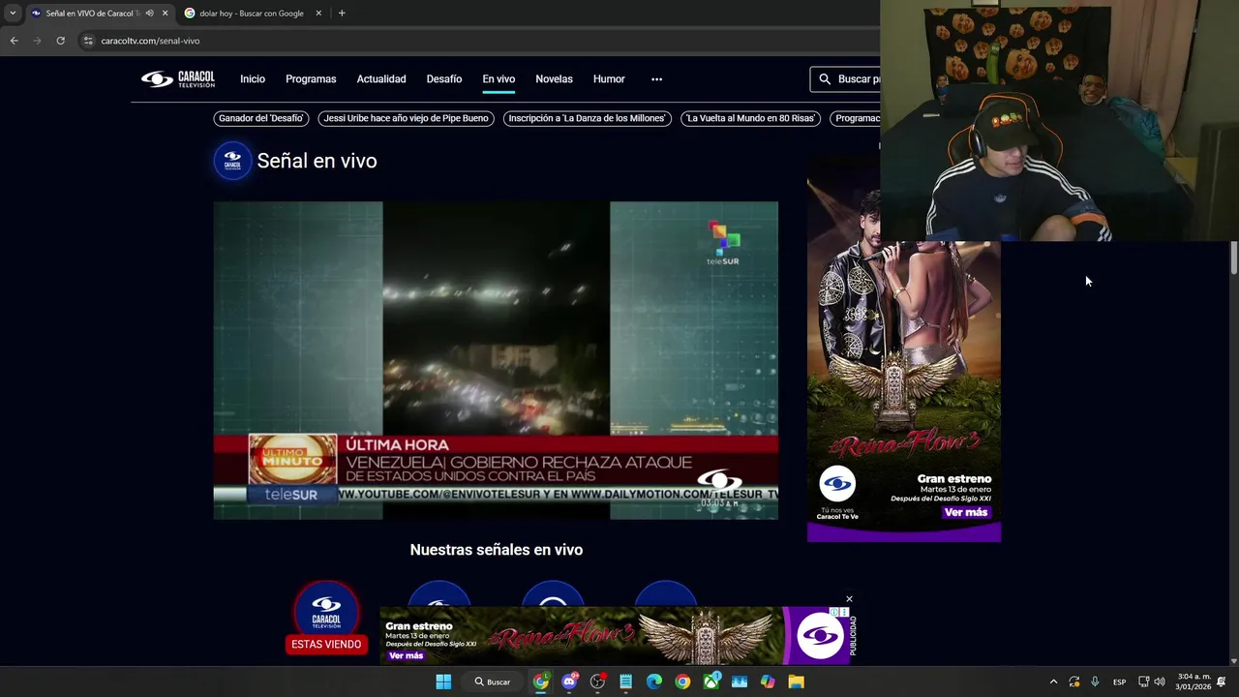The width and height of the screenshot is (1239, 697).
Task: Open Caracol Televisión logo home link
Action: tap(178, 79)
